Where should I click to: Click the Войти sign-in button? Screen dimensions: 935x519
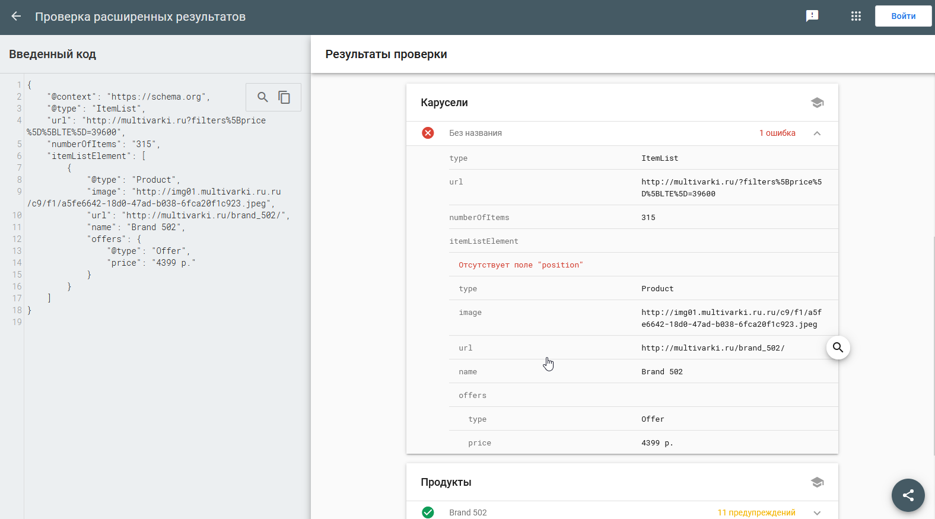tap(903, 16)
